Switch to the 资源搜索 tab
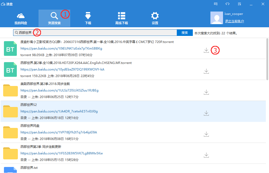 (x=54, y=18)
